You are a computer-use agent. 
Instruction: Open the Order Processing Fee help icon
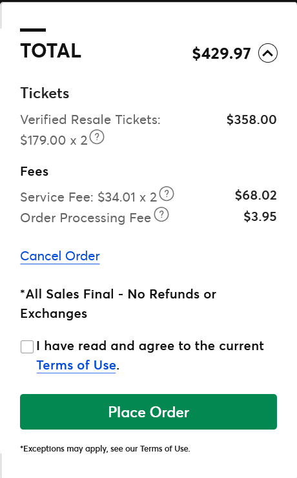[161, 214]
